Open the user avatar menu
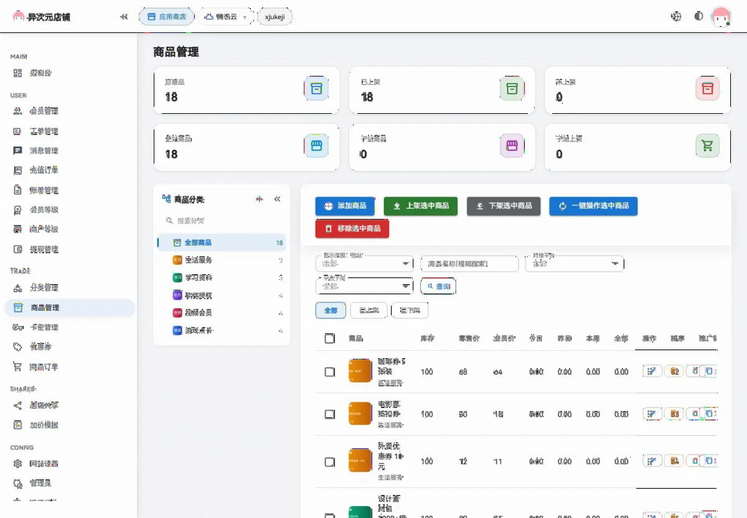 [x=721, y=17]
